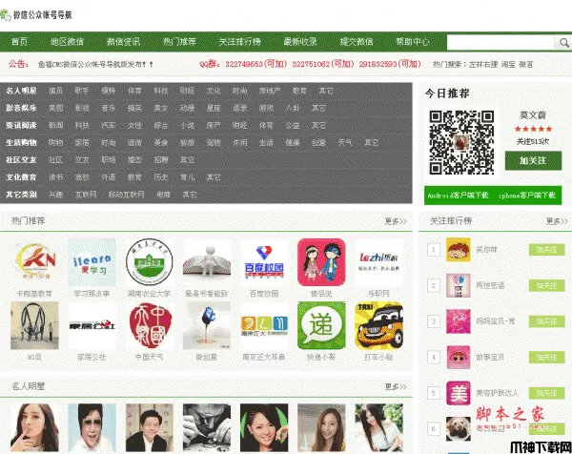Click Android客户端下载 link
The width and height of the screenshot is (572, 454).
(x=459, y=196)
